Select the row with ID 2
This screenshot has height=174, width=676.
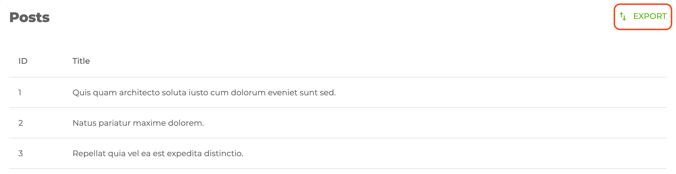pos(201,123)
